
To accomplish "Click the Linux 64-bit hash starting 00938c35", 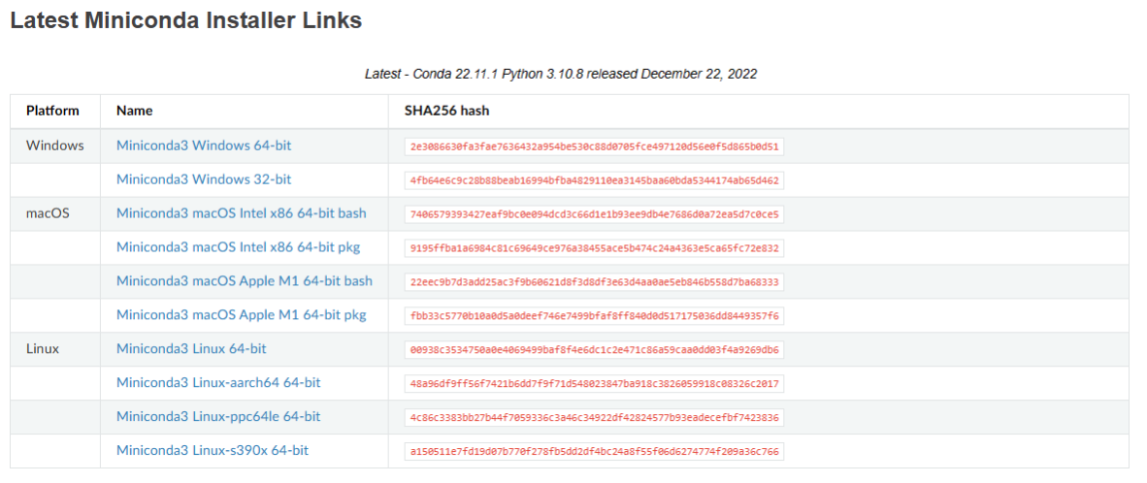I will coord(595,350).
